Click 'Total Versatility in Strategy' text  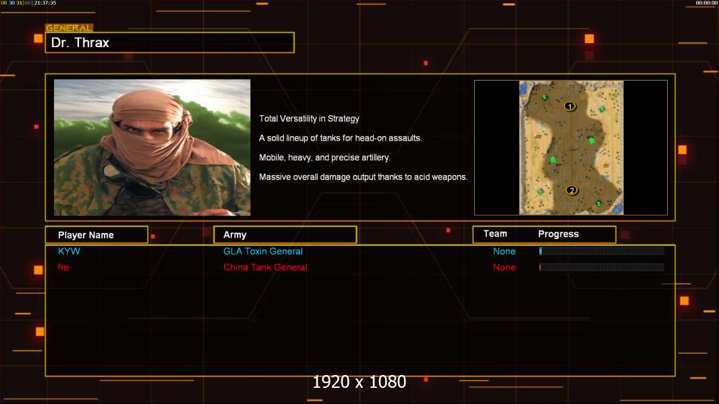(309, 119)
